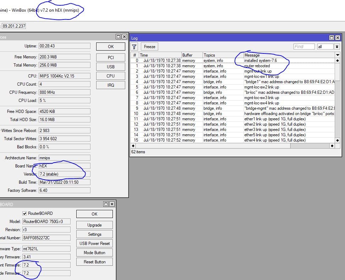The height and width of the screenshot is (280, 345).
Task: Click the Build Time field
Action: 65,182
